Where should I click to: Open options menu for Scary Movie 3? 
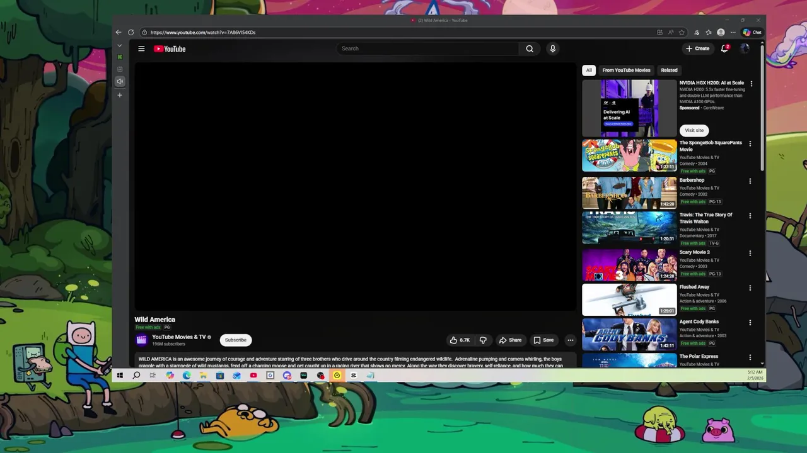pyautogui.click(x=750, y=253)
